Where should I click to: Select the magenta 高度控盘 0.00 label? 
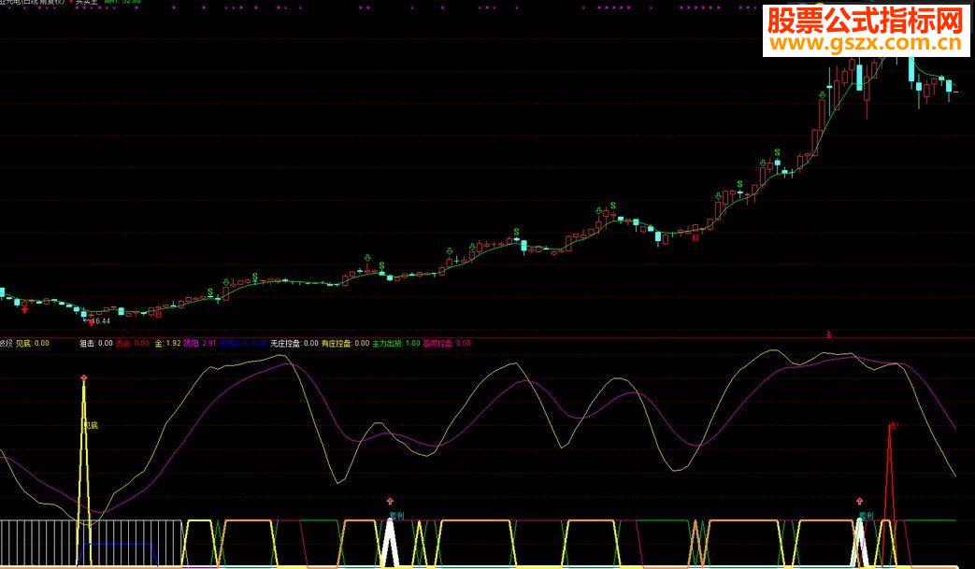[x=447, y=343]
